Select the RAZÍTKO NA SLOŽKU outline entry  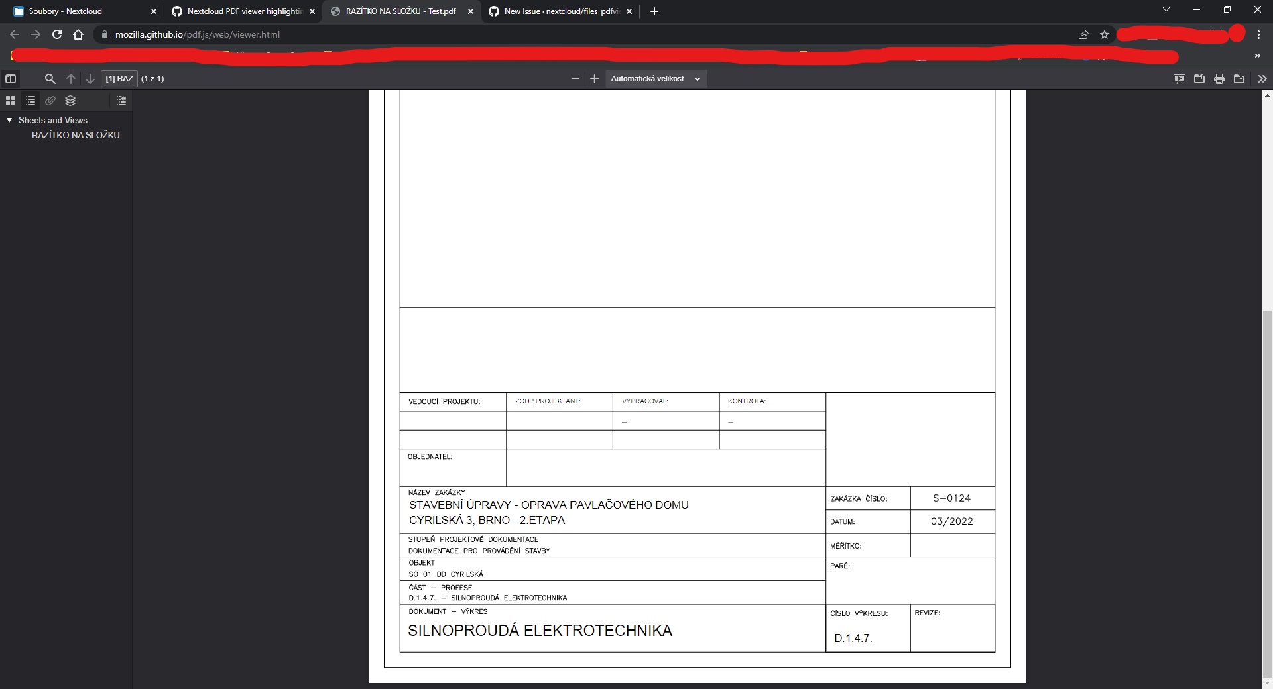(76, 135)
